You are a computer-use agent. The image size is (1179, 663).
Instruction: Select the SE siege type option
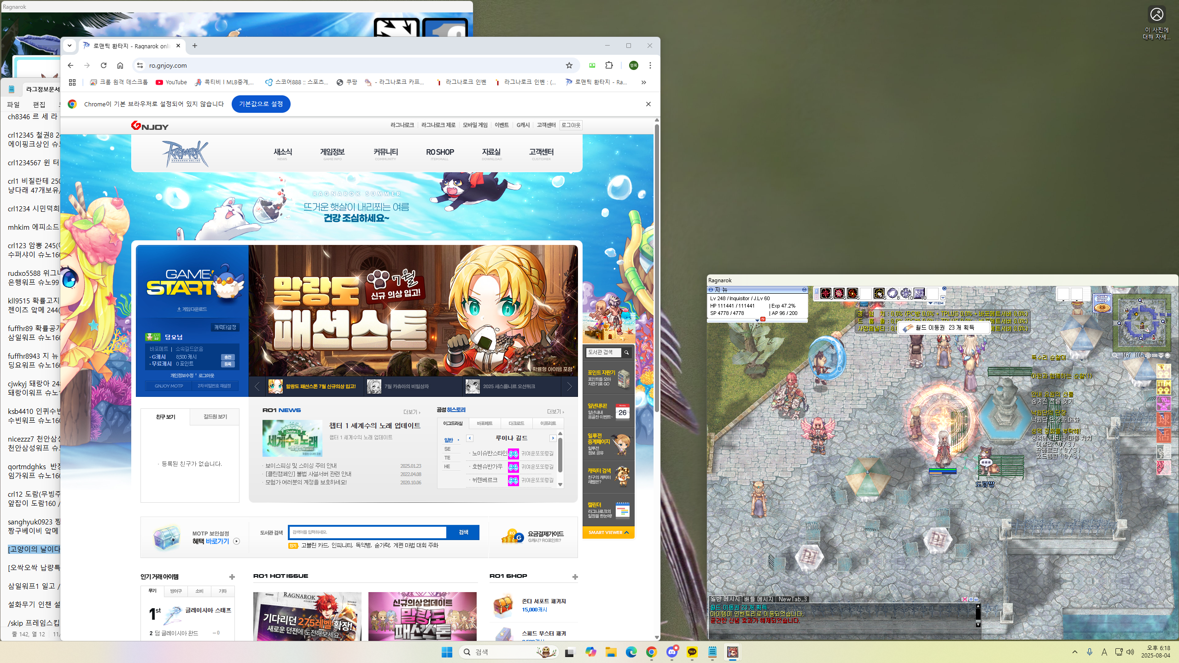[x=447, y=449]
